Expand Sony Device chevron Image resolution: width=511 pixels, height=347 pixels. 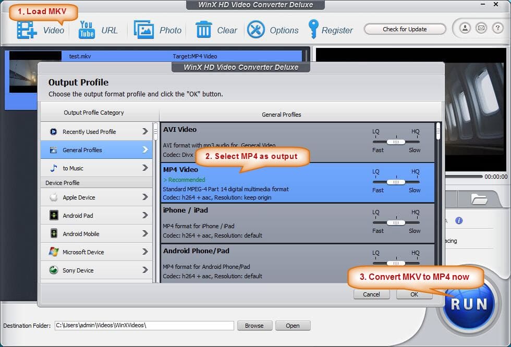pos(145,270)
